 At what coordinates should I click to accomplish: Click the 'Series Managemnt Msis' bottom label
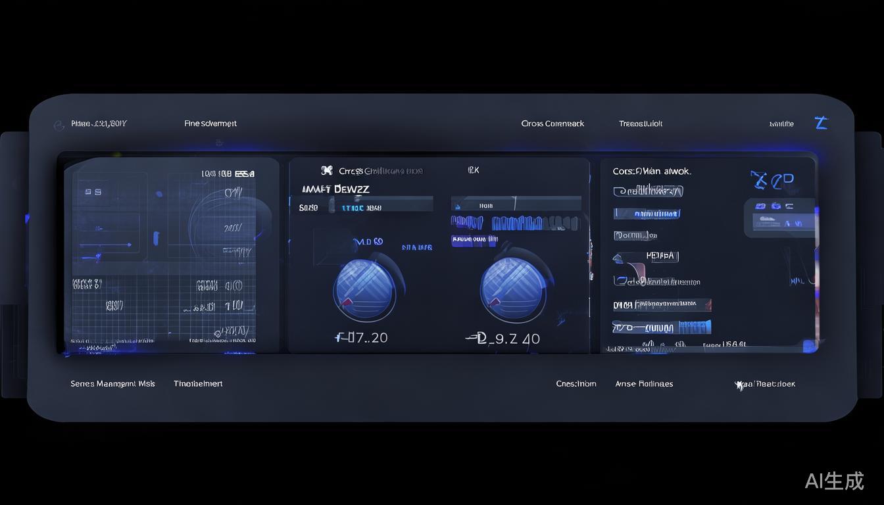(112, 384)
